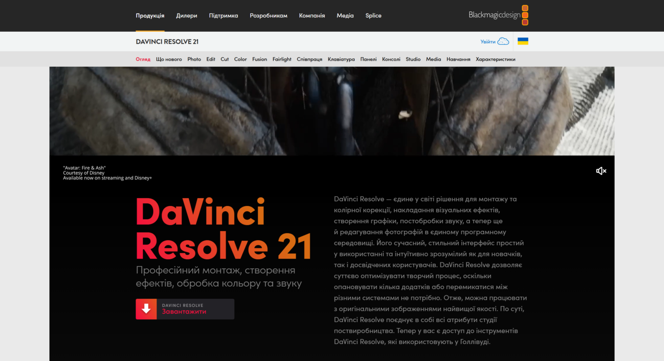Click the Avatar: Fire & Ash video banner
664x361 pixels.
pos(332,111)
